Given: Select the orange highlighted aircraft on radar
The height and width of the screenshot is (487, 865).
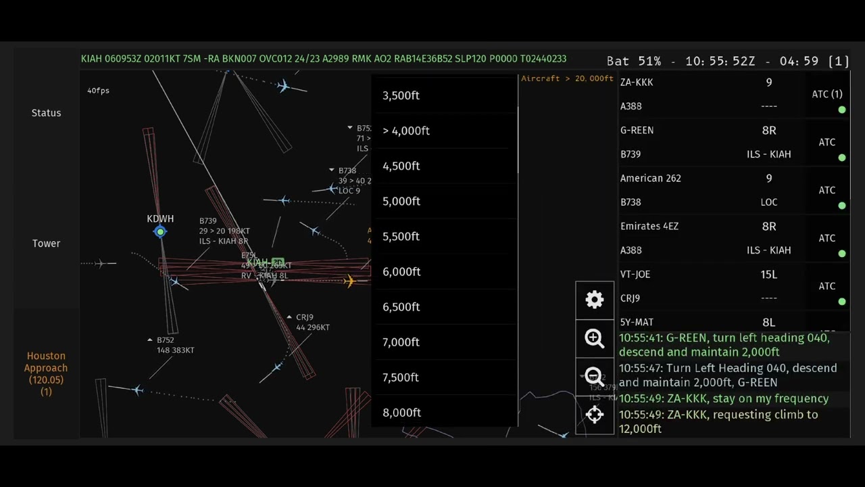Looking at the screenshot, I should pos(349,281).
